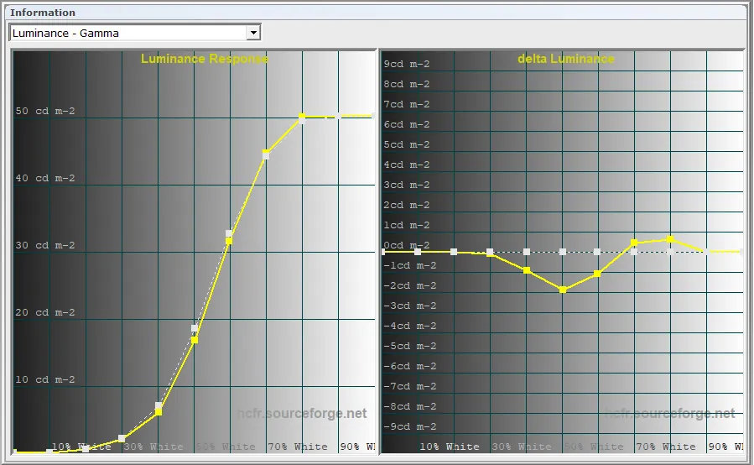This screenshot has width=754, height=465.
Task: Click the '5cd m-2' label in delta chart
Action: click(406, 144)
